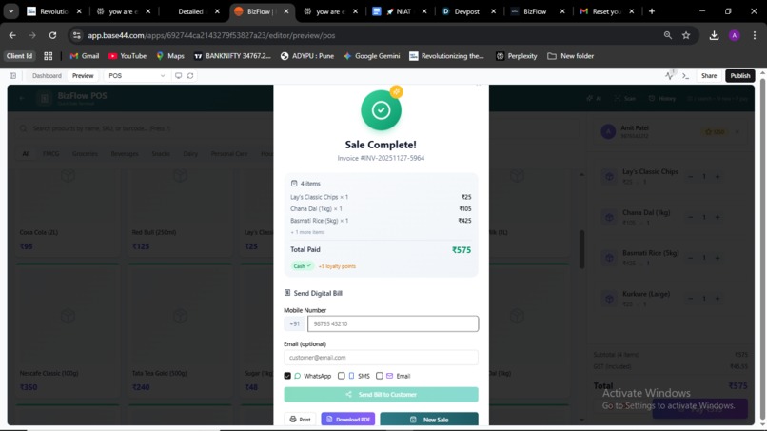Select the Groceries category filter
This screenshot has width=767, height=431.
pyautogui.click(x=85, y=153)
